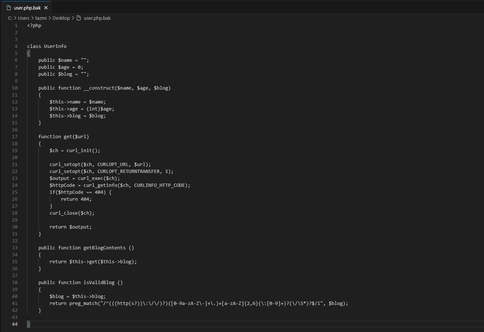Click '$this->name = $name;' statement
The image size is (484, 332).
tap(78, 102)
